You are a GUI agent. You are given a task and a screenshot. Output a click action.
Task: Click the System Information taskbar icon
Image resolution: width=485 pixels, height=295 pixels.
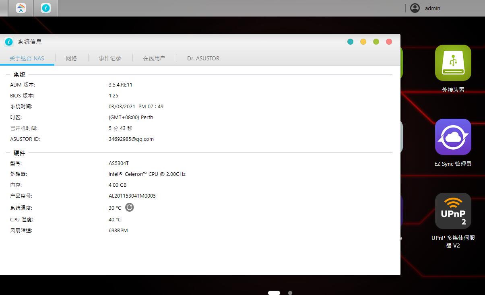(x=46, y=8)
